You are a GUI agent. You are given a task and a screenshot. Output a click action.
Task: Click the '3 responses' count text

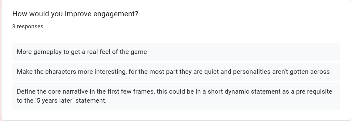(x=28, y=26)
